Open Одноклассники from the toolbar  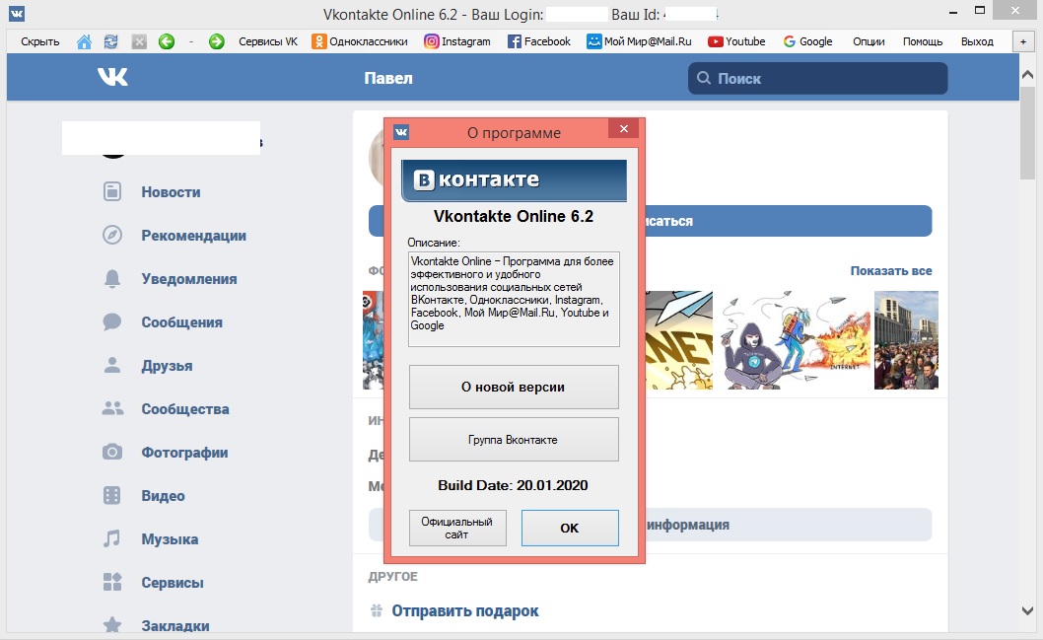pyautogui.click(x=360, y=41)
